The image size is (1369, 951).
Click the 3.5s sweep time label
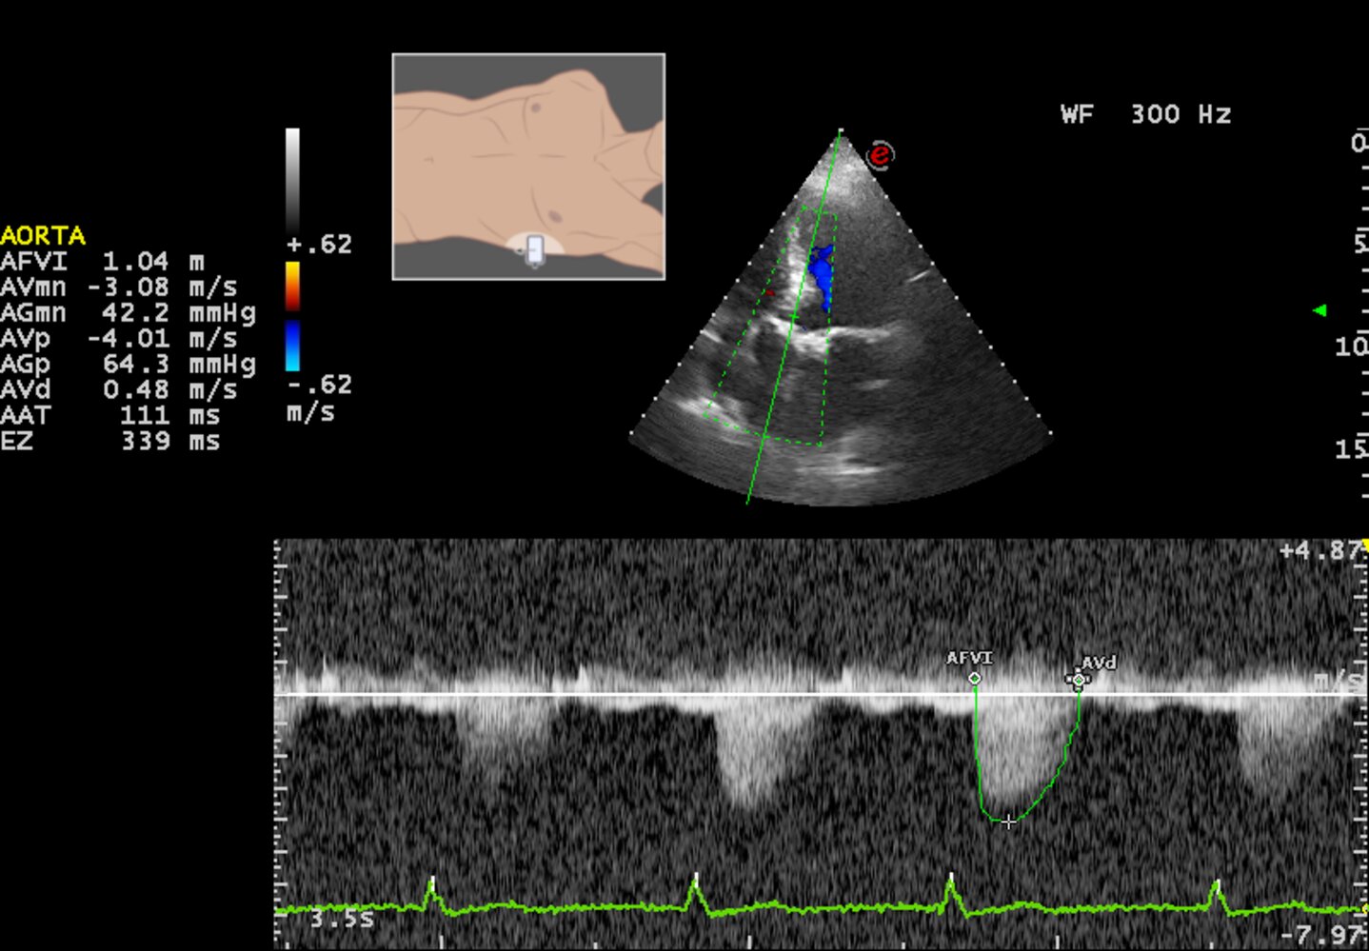(x=342, y=919)
